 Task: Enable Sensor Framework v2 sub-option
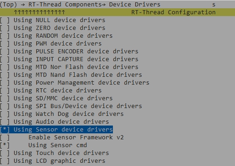point(62,137)
